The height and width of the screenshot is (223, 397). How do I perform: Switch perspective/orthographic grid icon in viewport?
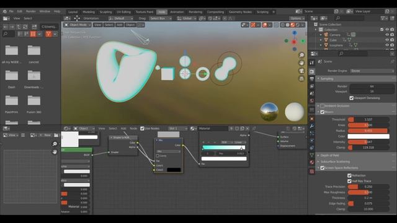tap(301, 79)
